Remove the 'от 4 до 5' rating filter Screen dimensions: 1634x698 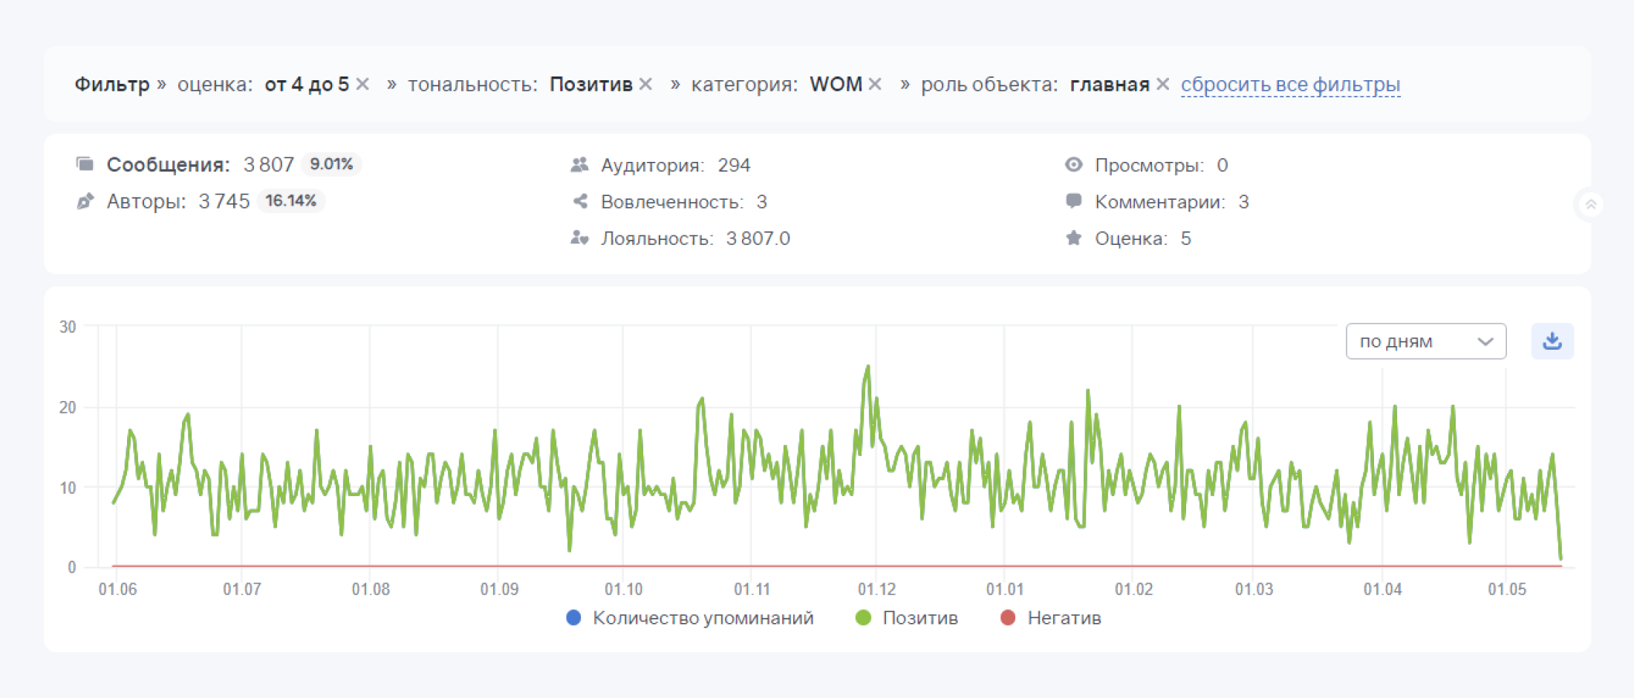362,85
